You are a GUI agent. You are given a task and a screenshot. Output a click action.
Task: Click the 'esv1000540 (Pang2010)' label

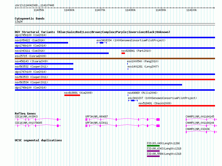[143, 61]
